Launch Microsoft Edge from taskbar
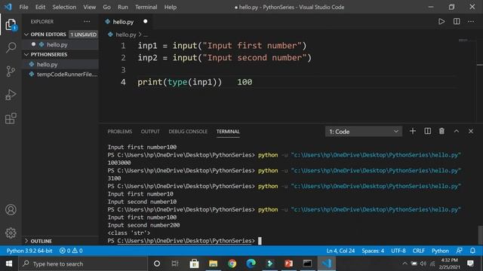This screenshot has height=271, width=483. (251, 263)
